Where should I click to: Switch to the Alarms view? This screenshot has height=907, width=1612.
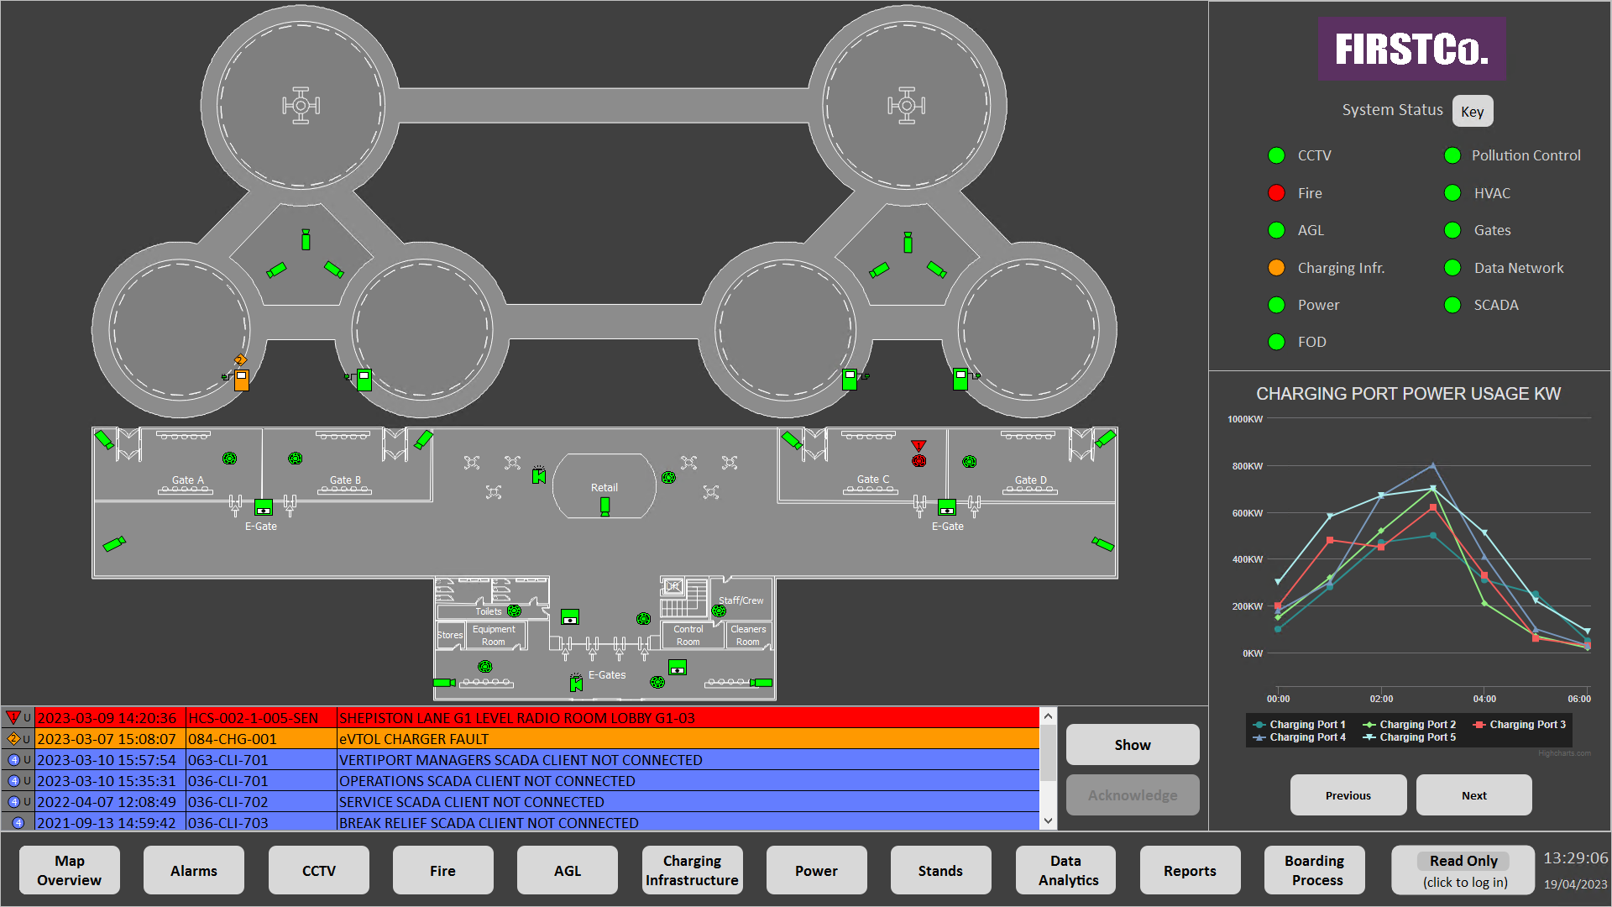(193, 870)
